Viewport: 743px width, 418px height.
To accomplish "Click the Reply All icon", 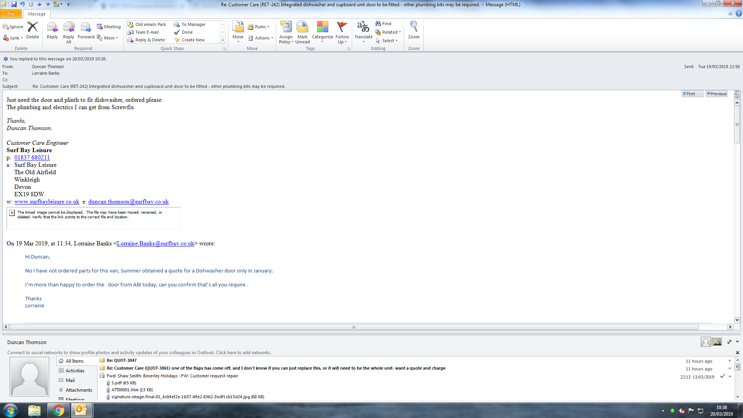I will pyautogui.click(x=68, y=28).
